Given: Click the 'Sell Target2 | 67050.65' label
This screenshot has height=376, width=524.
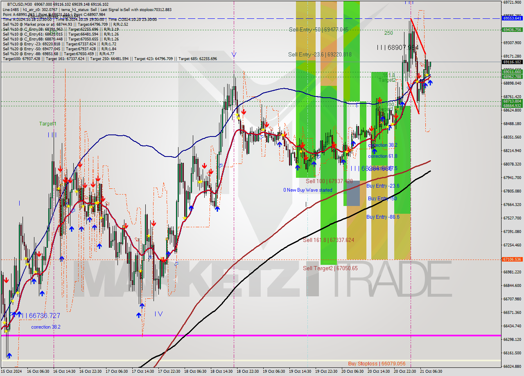Looking at the screenshot, I should pos(330,268).
